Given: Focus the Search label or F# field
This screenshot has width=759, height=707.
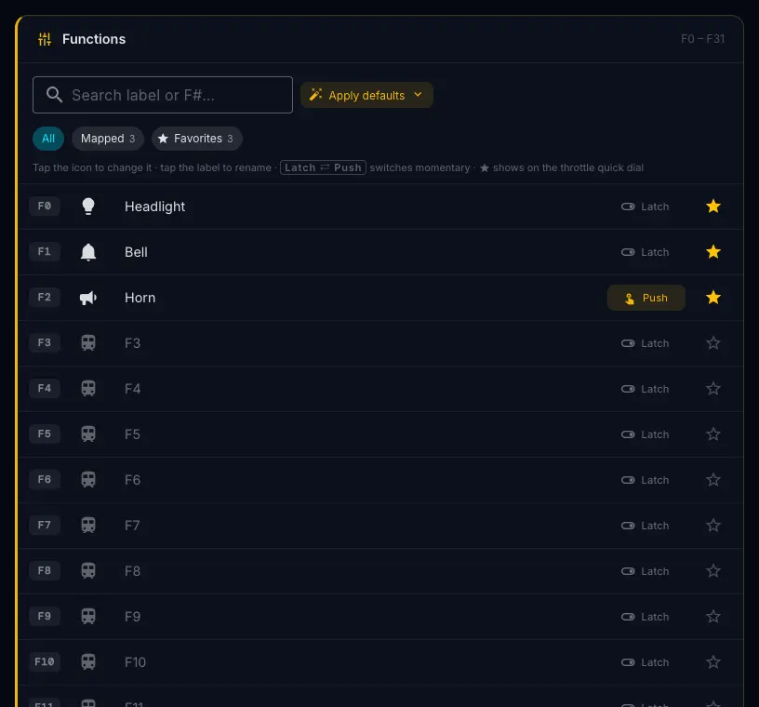Looking at the screenshot, I should (x=163, y=95).
